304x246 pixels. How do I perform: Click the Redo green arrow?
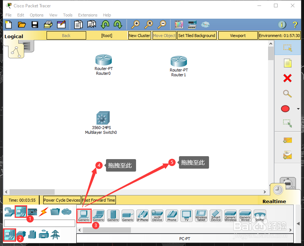coord(118,25)
